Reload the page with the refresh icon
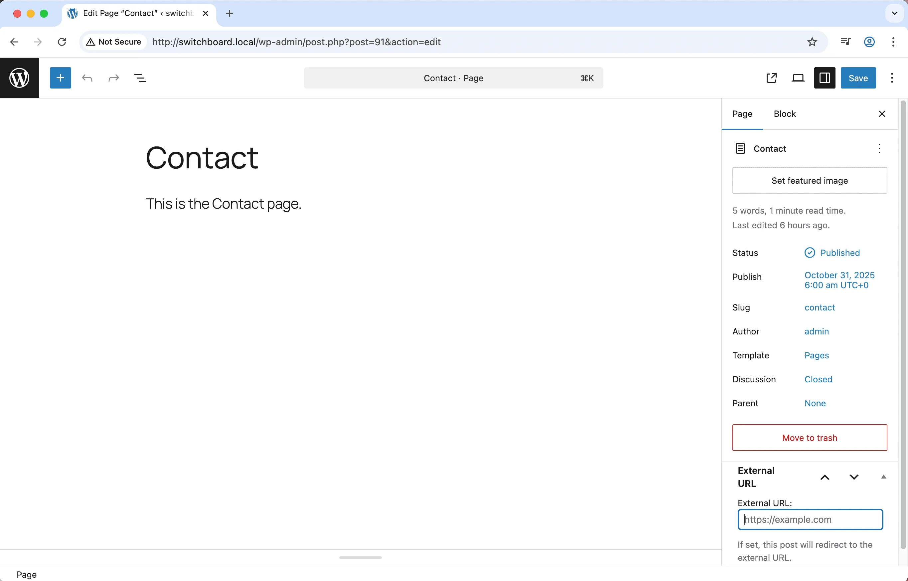This screenshot has height=581, width=908. 62,42
